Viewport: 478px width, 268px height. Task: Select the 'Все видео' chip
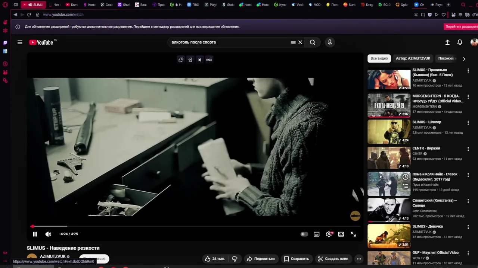(379, 58)
